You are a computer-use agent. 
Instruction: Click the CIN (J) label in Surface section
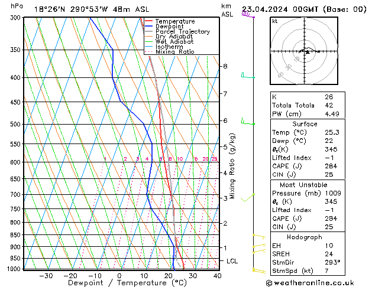pos(284,175)
